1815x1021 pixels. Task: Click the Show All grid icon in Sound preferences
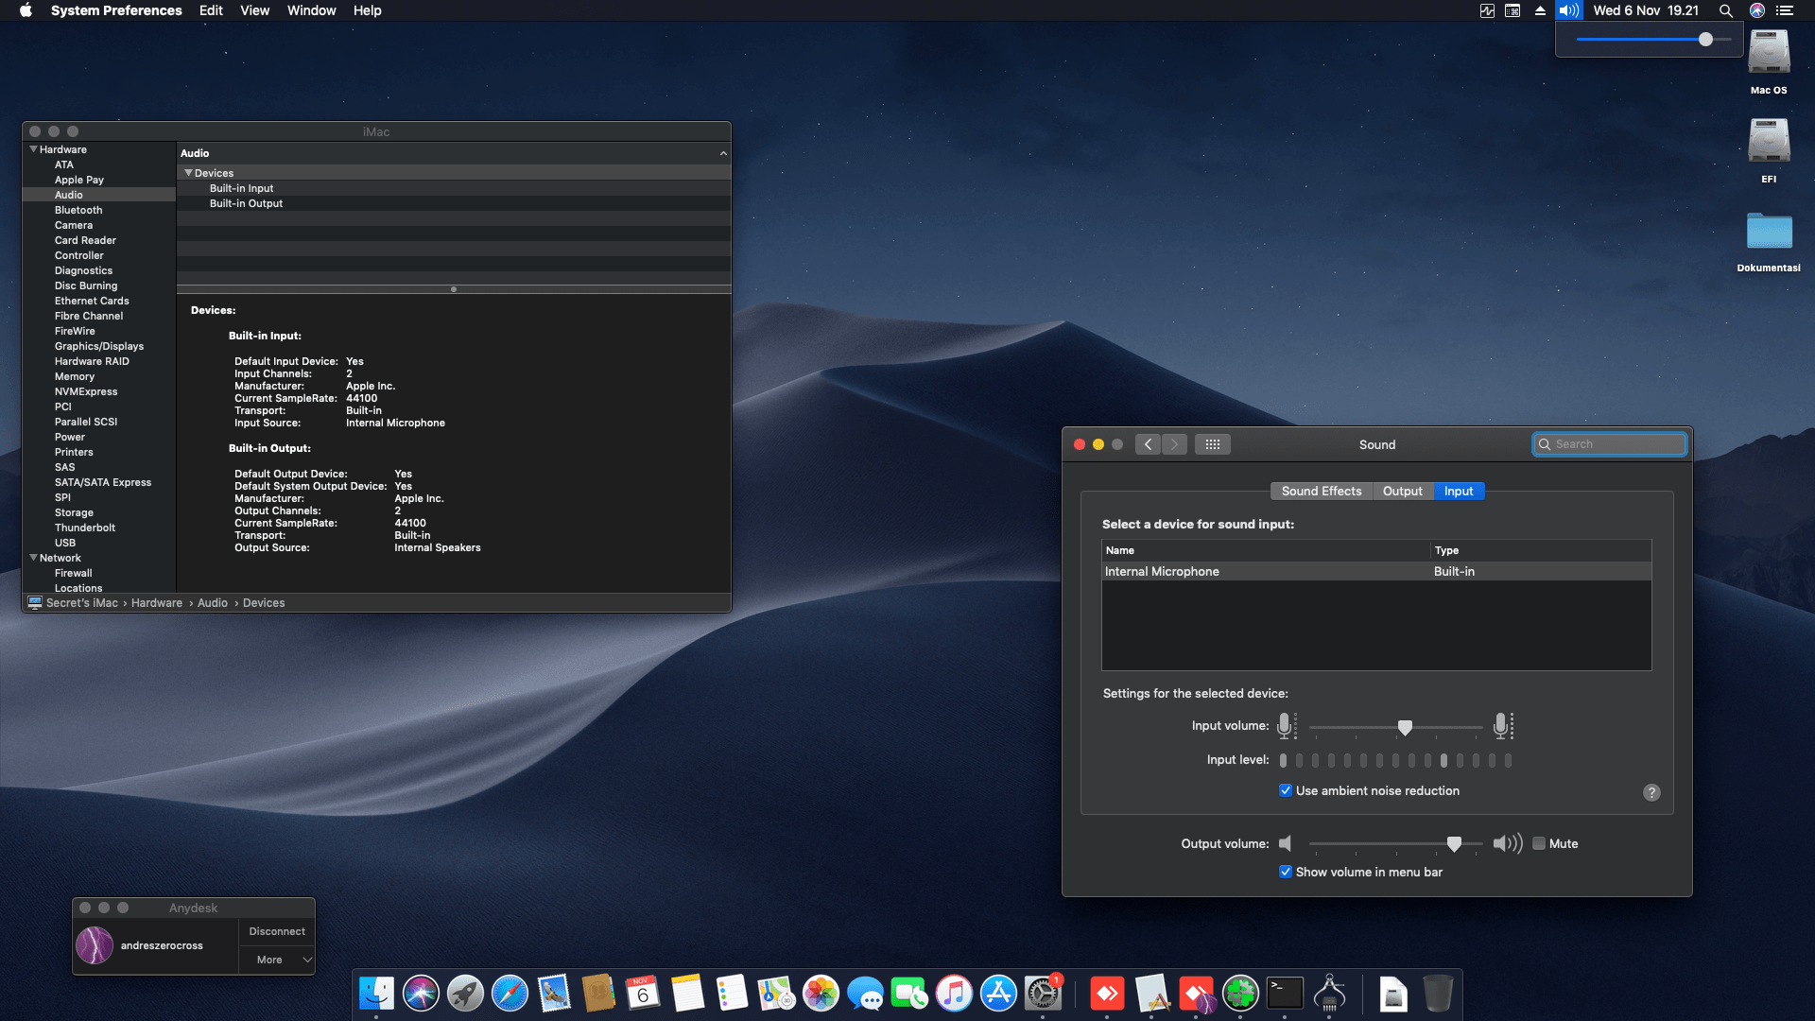(x=1213, y=443)
